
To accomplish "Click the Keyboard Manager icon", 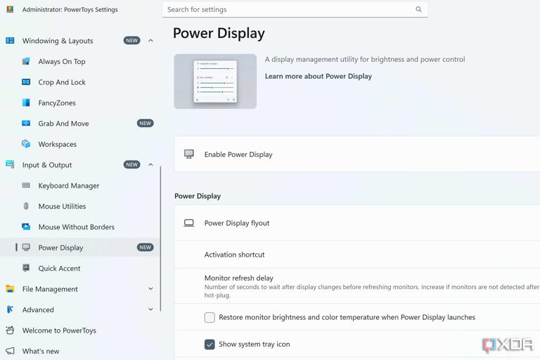I will coord(26,186).
